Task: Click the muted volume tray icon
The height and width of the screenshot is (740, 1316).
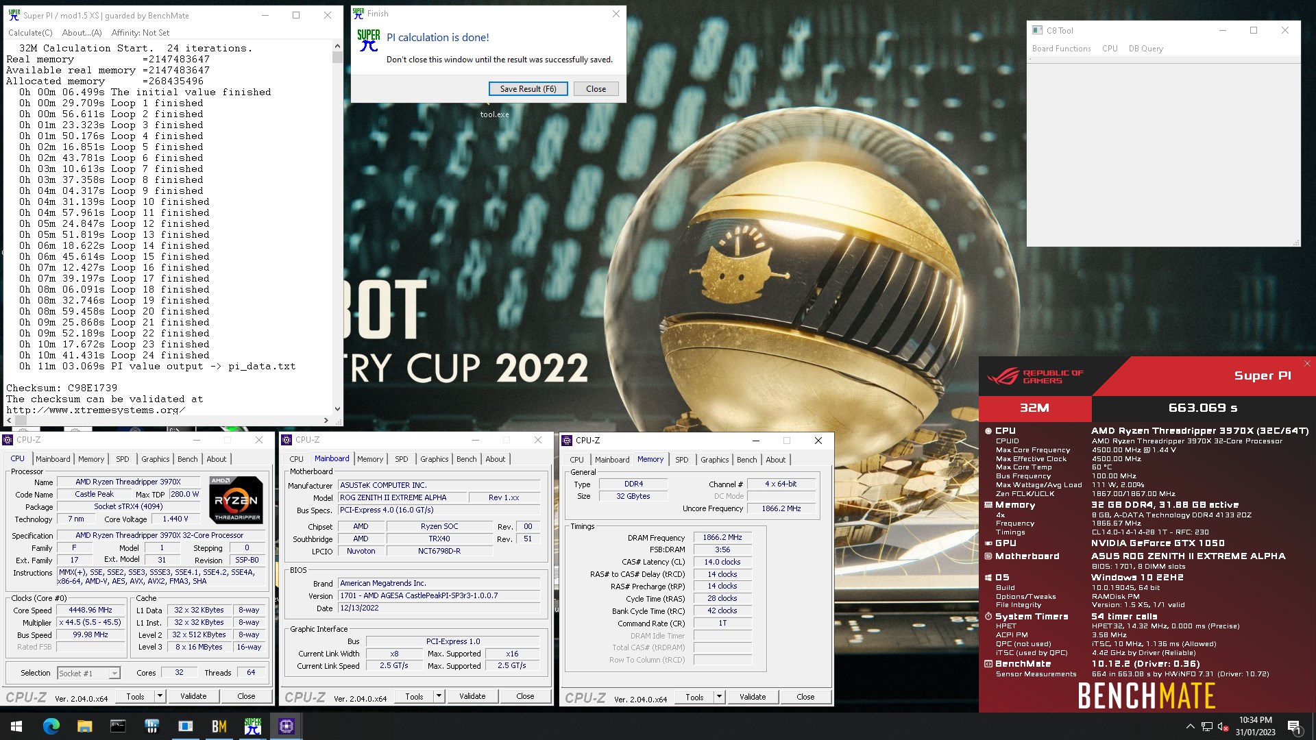Action: [1223, 726]
